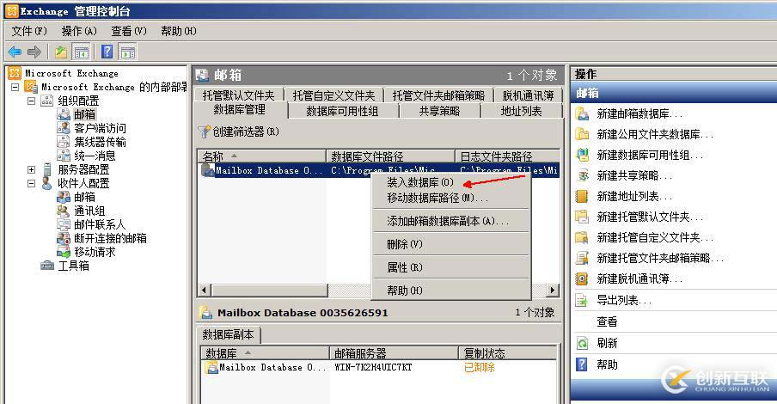Open the 查看(V) menu
Screen dimensions: 777x404
[x=129, y=31]
